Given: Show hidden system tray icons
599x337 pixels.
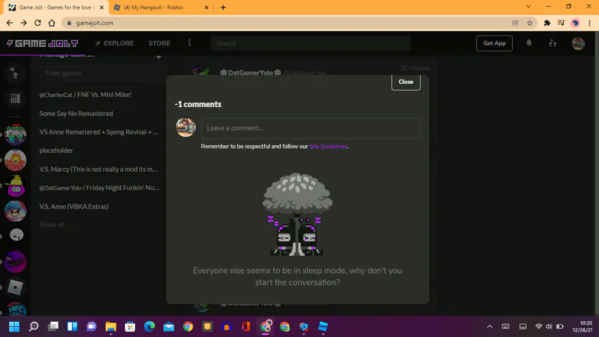Looking at the screenshot, I should point(490,327).
